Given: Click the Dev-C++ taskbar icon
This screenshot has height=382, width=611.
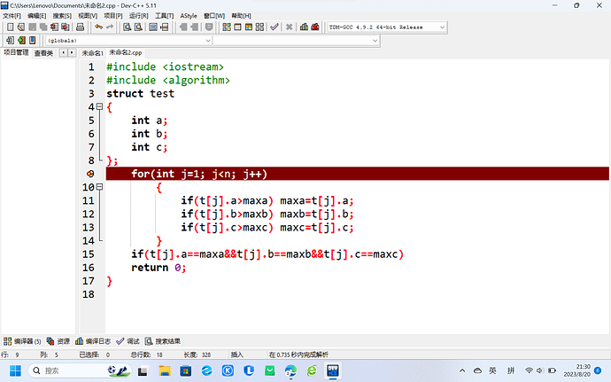Looking at the screenshot, I should (x=333, y=370).
